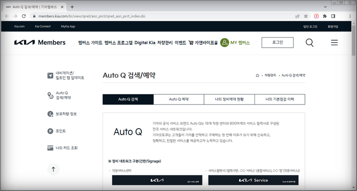
Task: Click navigation update arrow icon in sidebar
Action: [50, 76]
